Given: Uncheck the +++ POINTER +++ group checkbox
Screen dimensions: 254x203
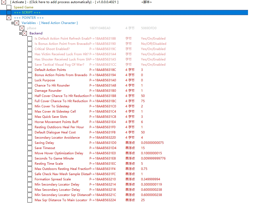Looking at the screenshot, I should pyautogui.click(x=9, y=18).
